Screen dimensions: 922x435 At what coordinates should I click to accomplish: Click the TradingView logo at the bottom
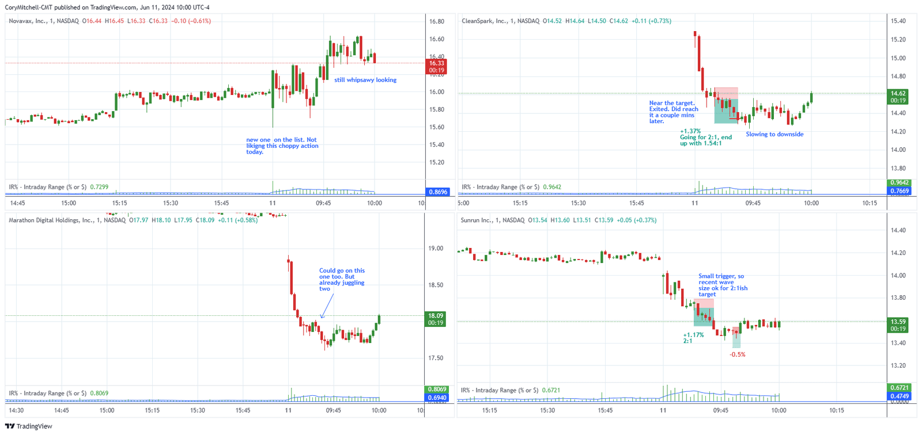point(28,426)
